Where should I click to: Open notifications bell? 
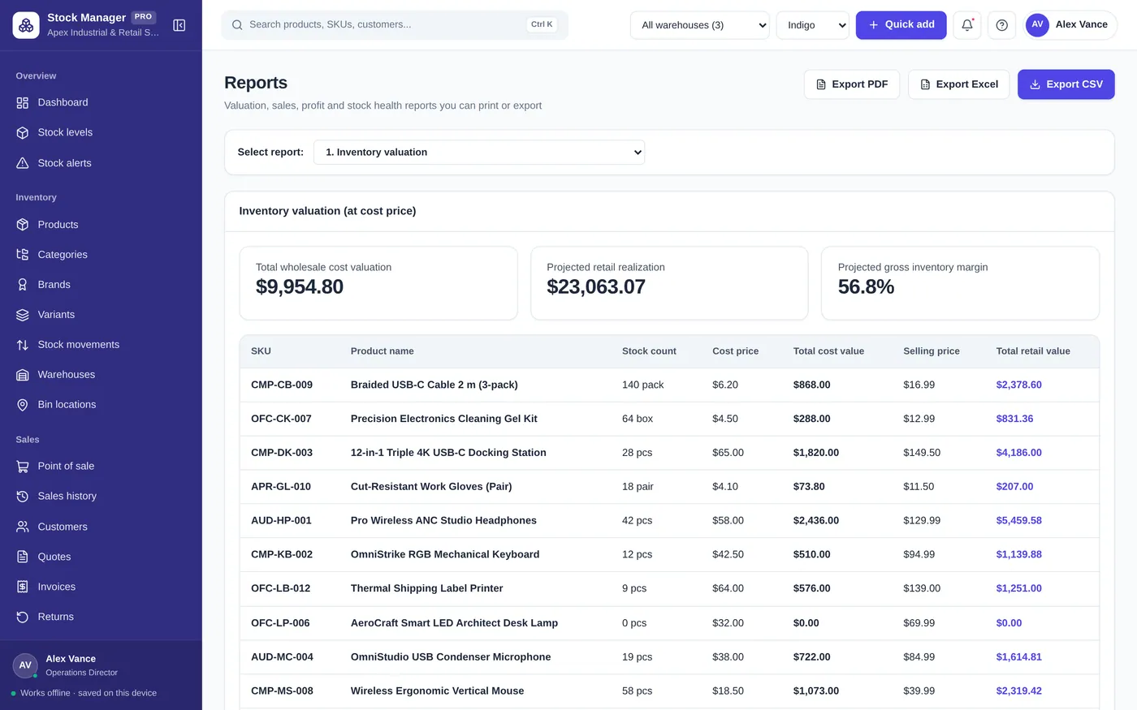(x=967, y=25)
